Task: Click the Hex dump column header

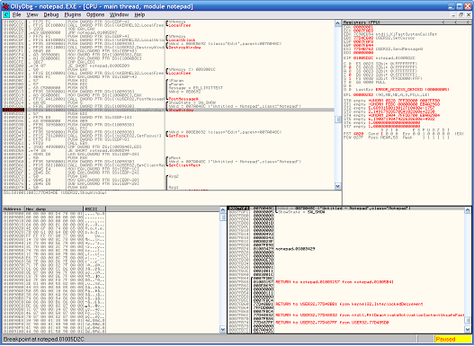Action: (x=54, y=208)
